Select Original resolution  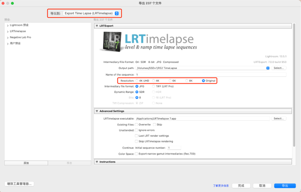203,81
